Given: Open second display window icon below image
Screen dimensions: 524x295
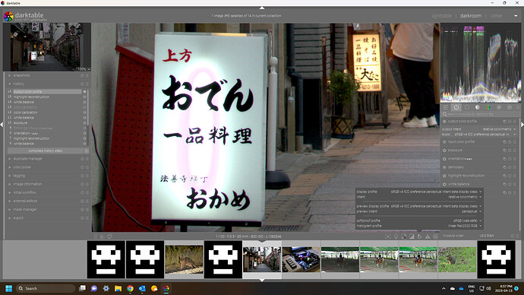Looking at the screenshot, I should pos(109,236).
